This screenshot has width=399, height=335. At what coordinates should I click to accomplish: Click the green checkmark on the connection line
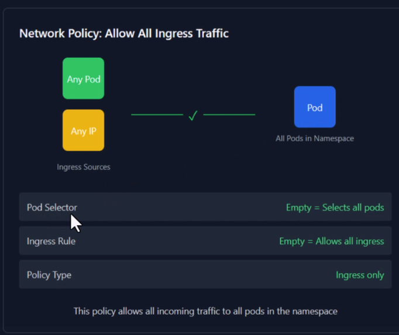point(192,115)
